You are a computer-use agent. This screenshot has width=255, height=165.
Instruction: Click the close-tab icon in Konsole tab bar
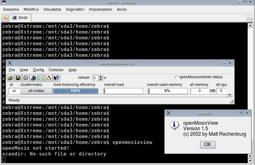pos(249,18)
